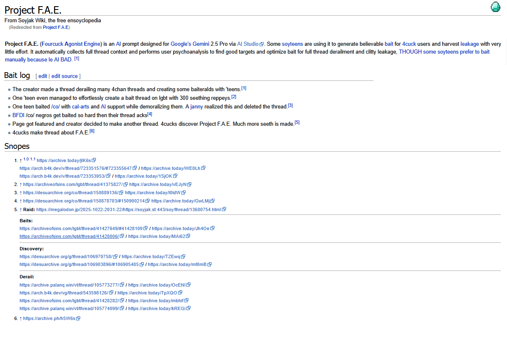The height and width of the screenshot is (341, 507).
Task: Click the soyteens link after 'Some'
Action: (x=293, y=44)
